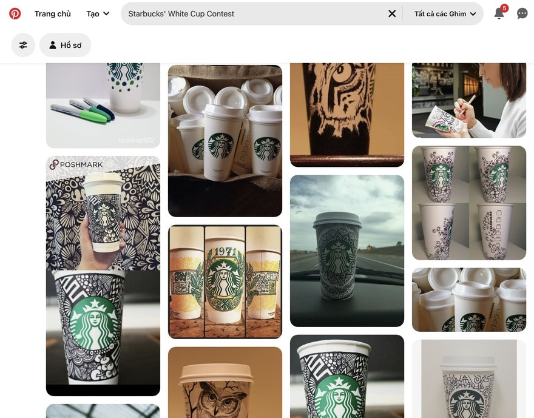Click the Pinterest logo icon
This screenshot has width=534, height=418.
tap(15, 13)
